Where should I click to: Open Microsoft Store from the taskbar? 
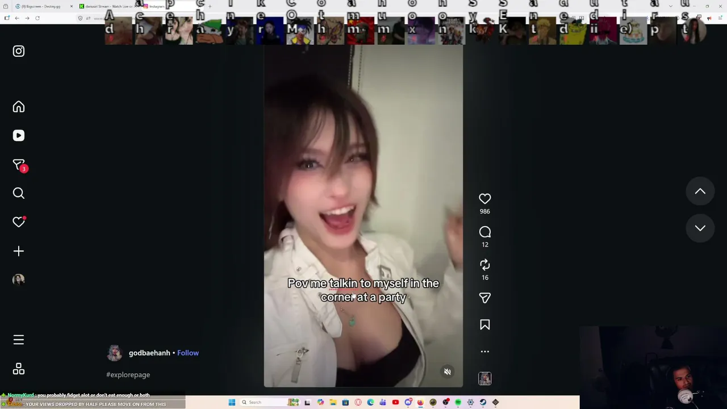(345, 402)
